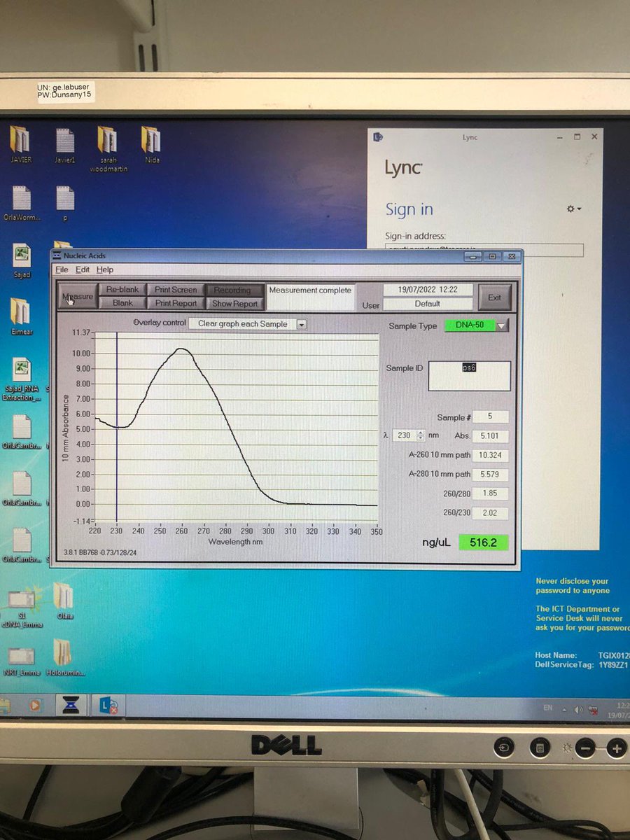Click the date field 19/07/2022 12:22

428,290
